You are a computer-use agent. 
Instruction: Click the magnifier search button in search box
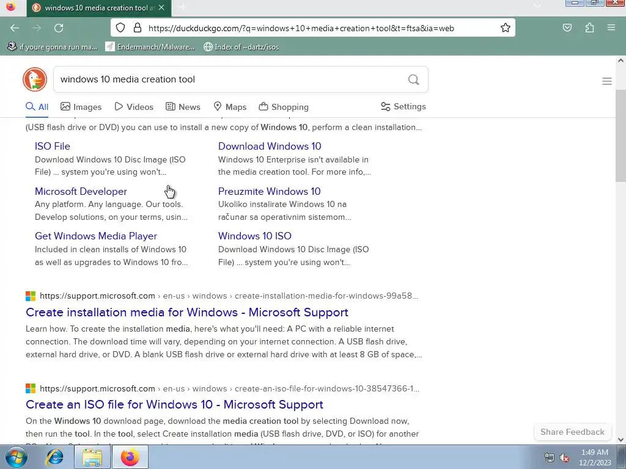pyautogui.click(x=414, y=80)
